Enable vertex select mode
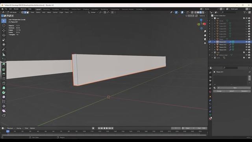The height and width of the screenshot is (142, 252). 23,12
